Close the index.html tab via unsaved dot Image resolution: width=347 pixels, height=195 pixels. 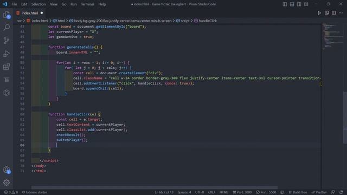tap(42, 13)
